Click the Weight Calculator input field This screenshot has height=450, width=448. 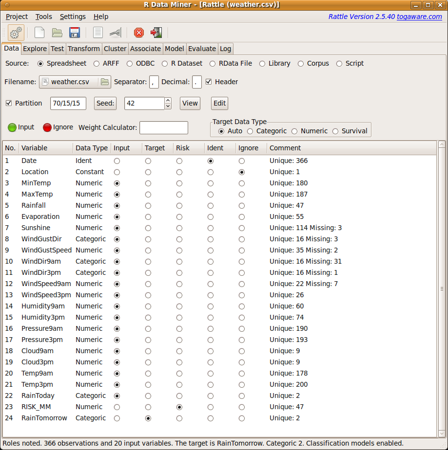(163, 127)
